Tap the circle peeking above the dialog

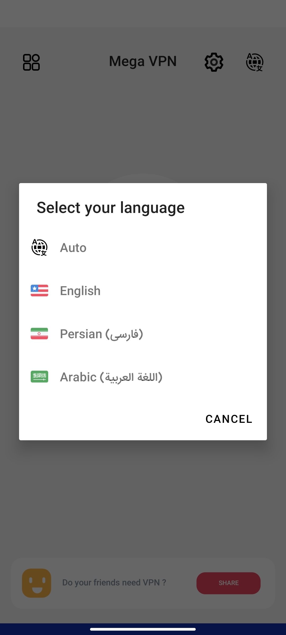pos(143,178)
